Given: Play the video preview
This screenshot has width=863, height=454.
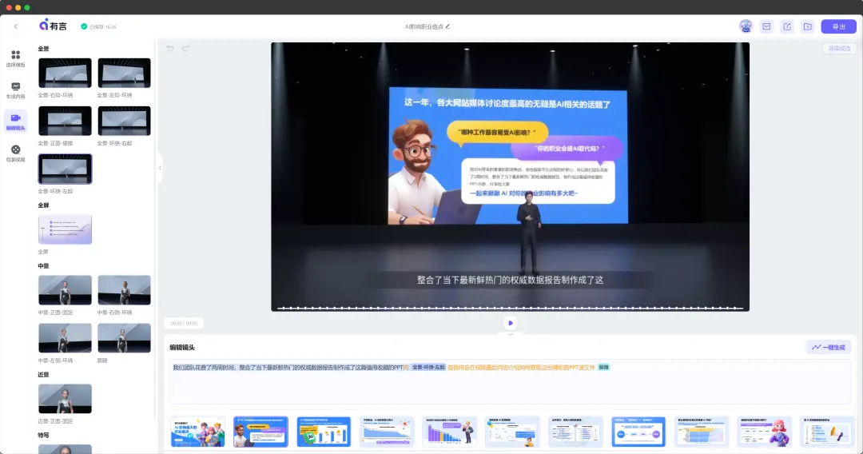Looking at the screenshot, I should 510,323.
